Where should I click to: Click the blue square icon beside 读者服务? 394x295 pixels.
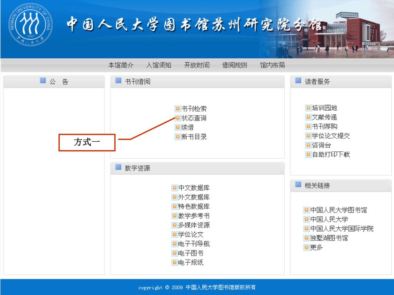coord(298,80)
